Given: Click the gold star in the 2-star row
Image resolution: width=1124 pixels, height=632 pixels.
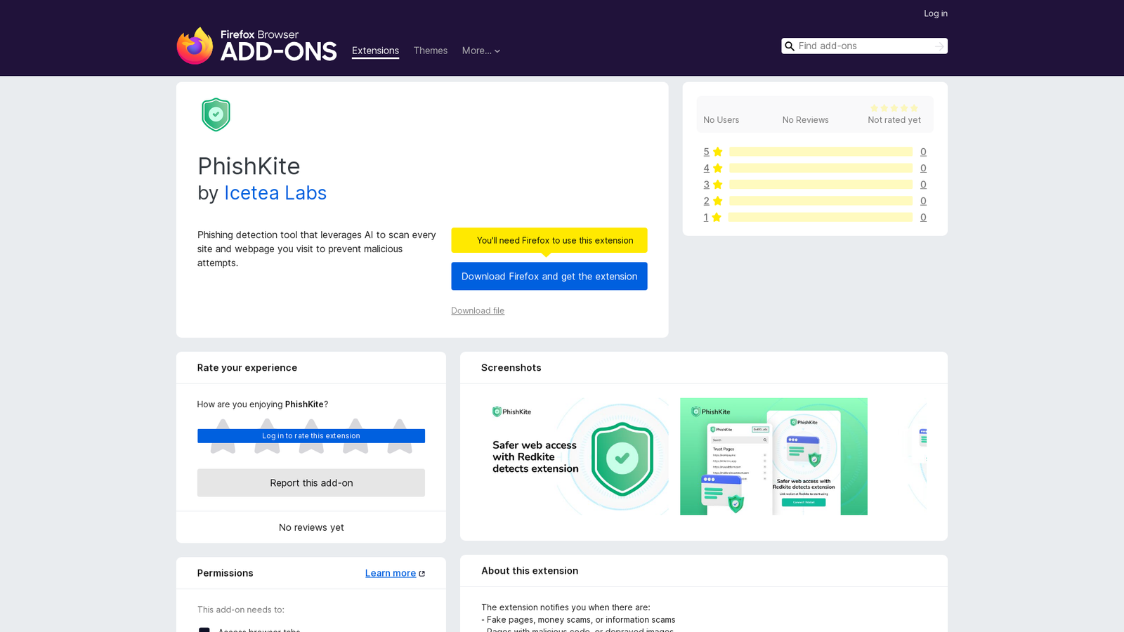Looking at the screenshot, I should point(717,201).
